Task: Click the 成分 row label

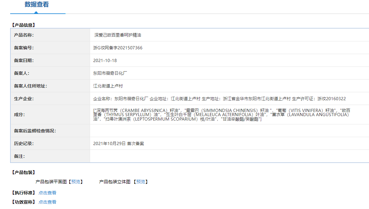Action: coord(19,115)
